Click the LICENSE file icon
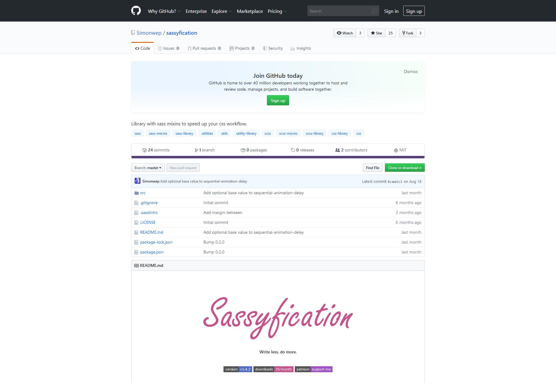 136,222
